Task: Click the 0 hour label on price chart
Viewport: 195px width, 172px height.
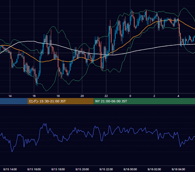Action: click(x=130, y=96)
